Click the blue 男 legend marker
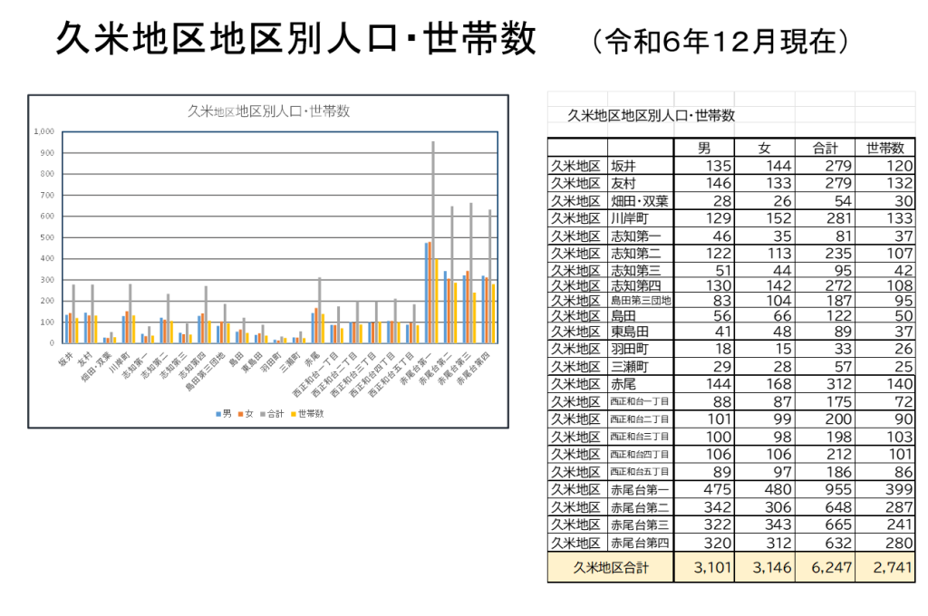 217,413
